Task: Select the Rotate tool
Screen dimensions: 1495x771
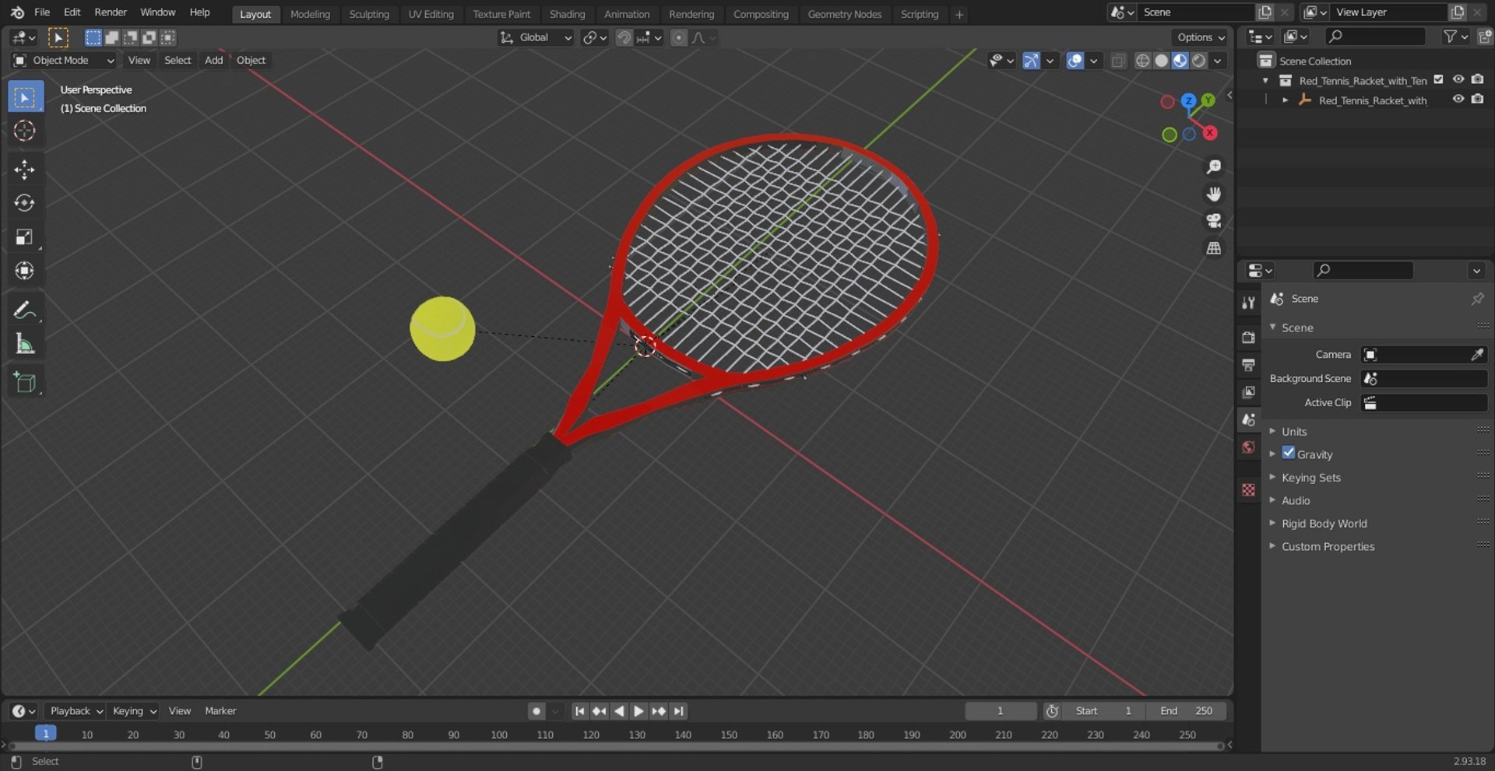Action: [25, 203]
